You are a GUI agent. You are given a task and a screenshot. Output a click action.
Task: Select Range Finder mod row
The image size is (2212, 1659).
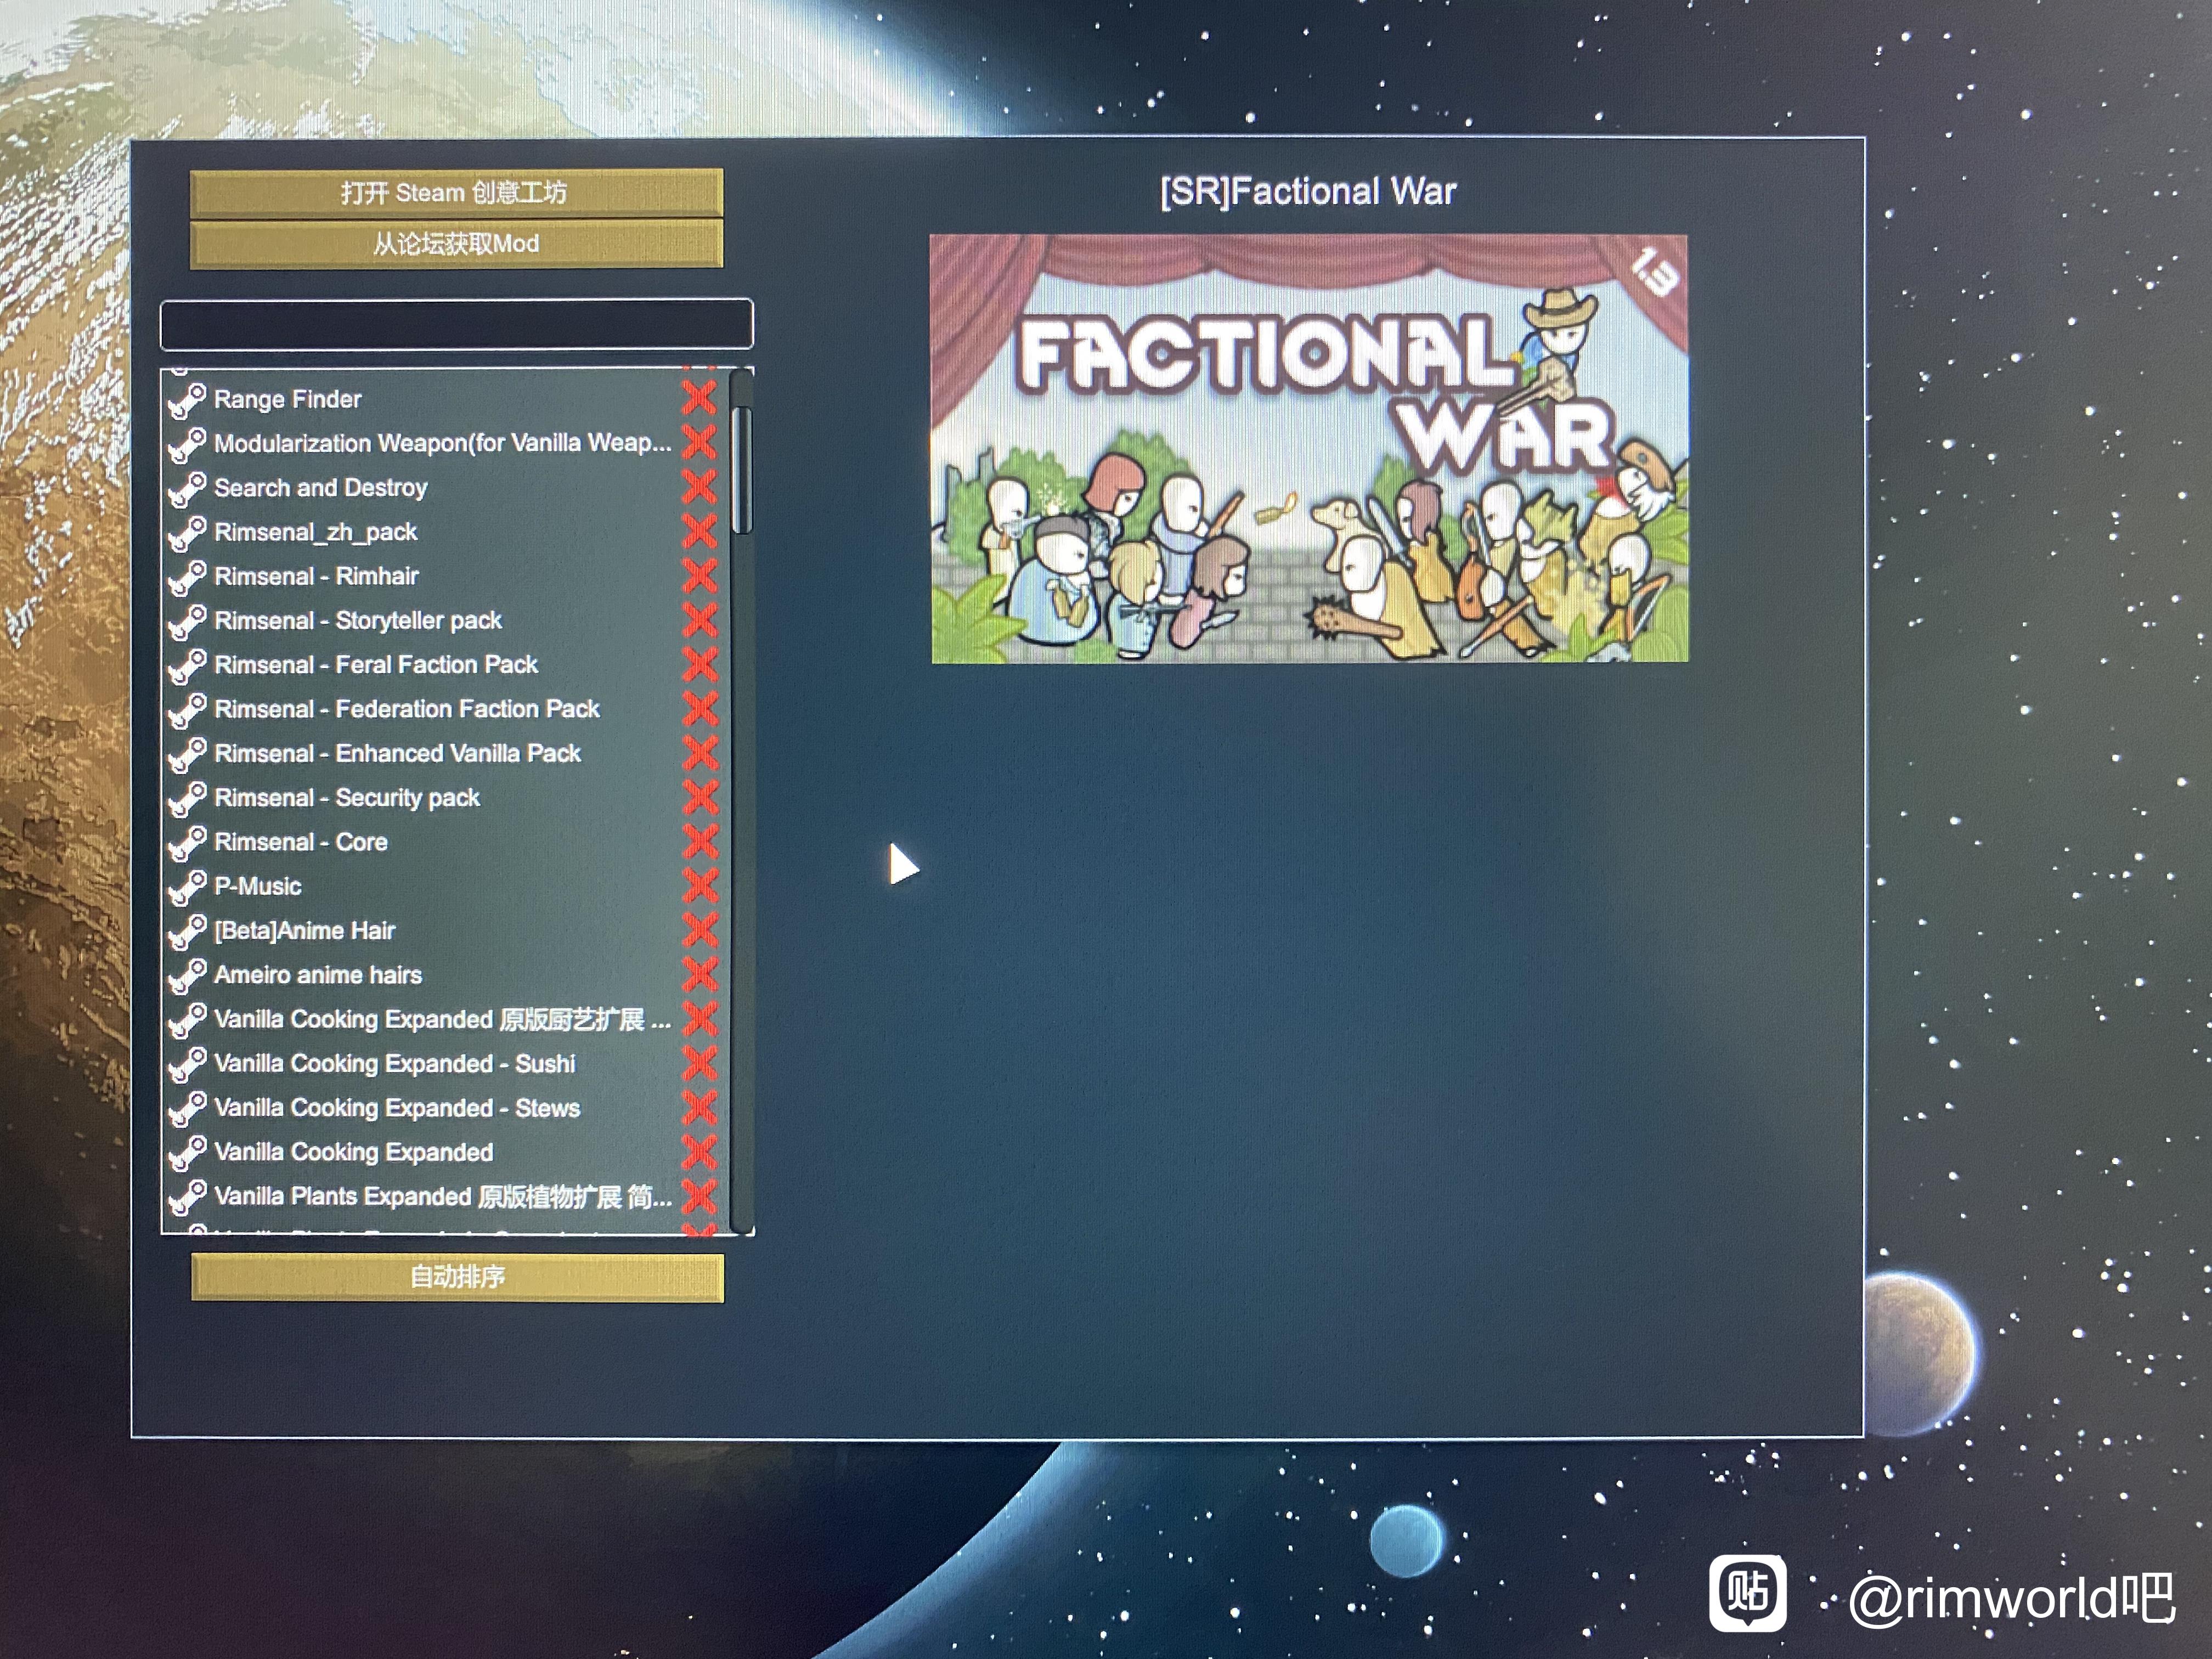pos(446,399)
